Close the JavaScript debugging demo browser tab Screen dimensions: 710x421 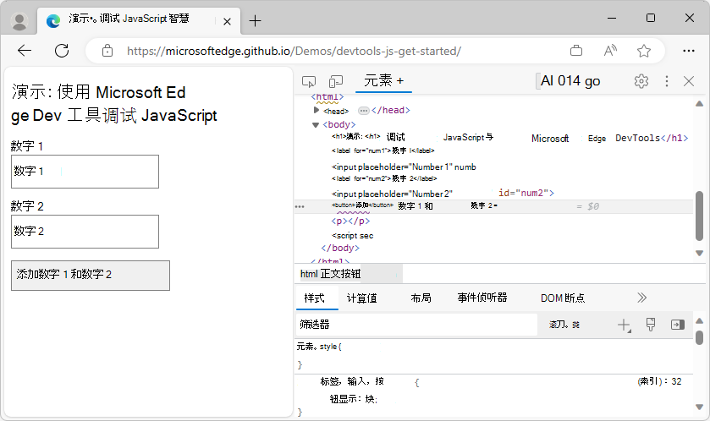point(228,21)
